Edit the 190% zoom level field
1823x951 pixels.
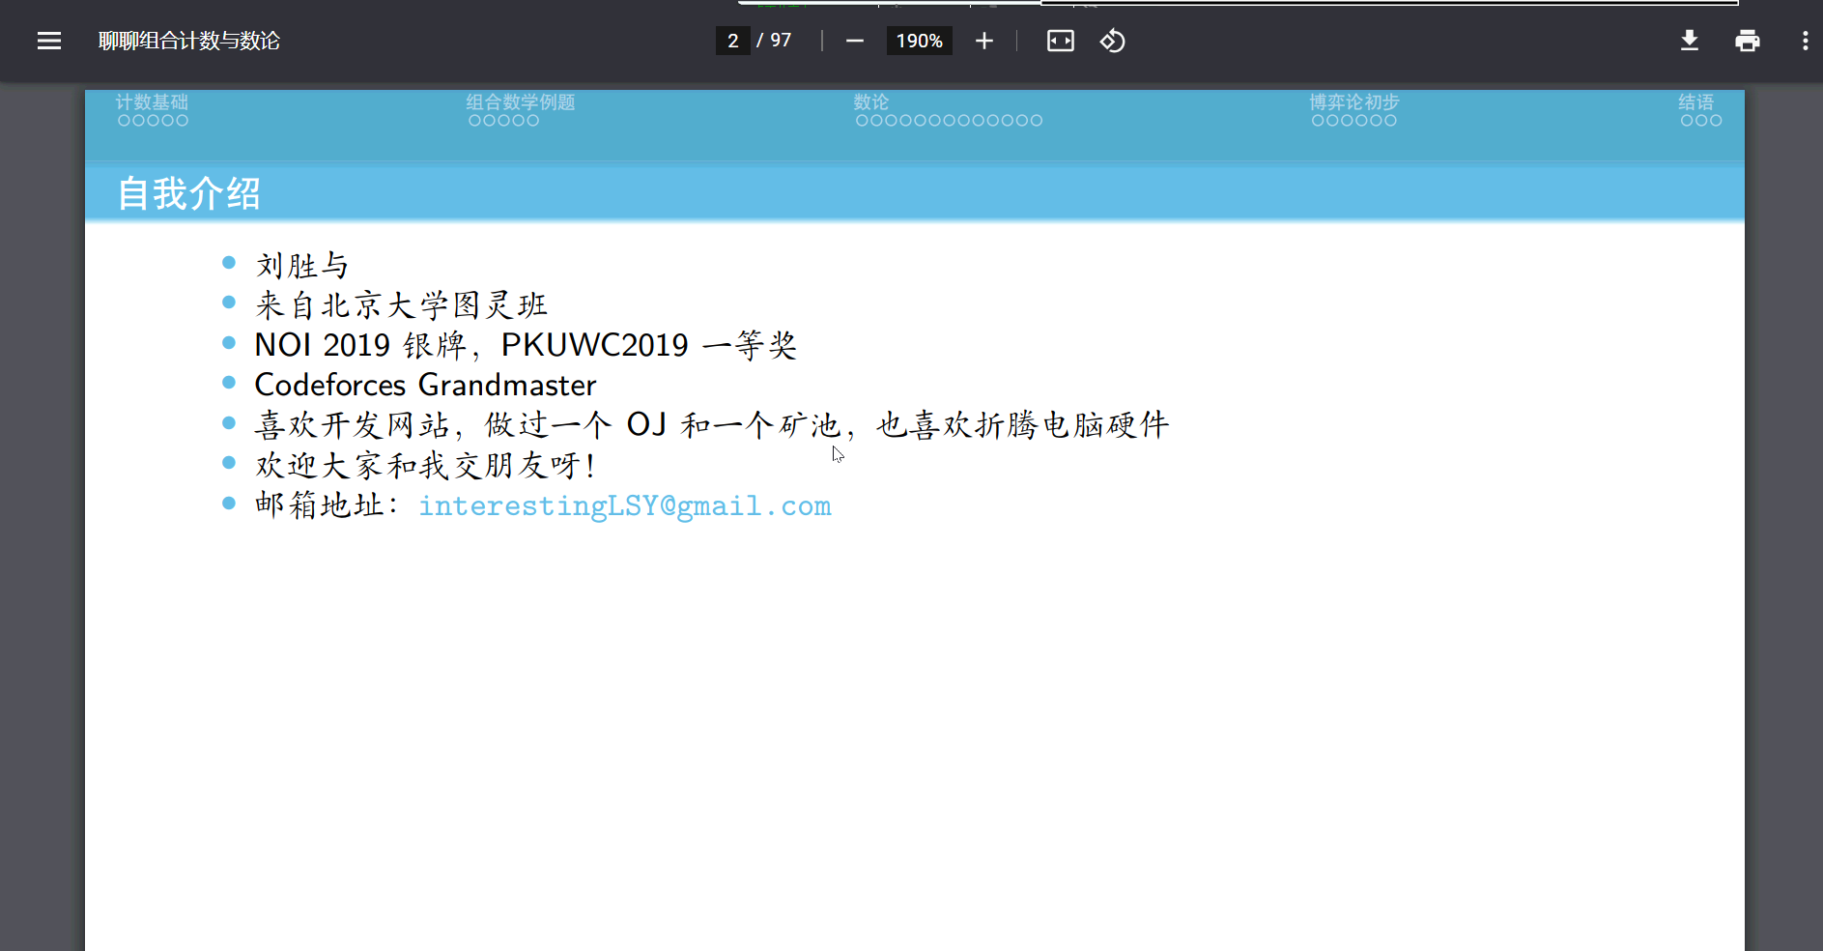click(x=919, y=41)
